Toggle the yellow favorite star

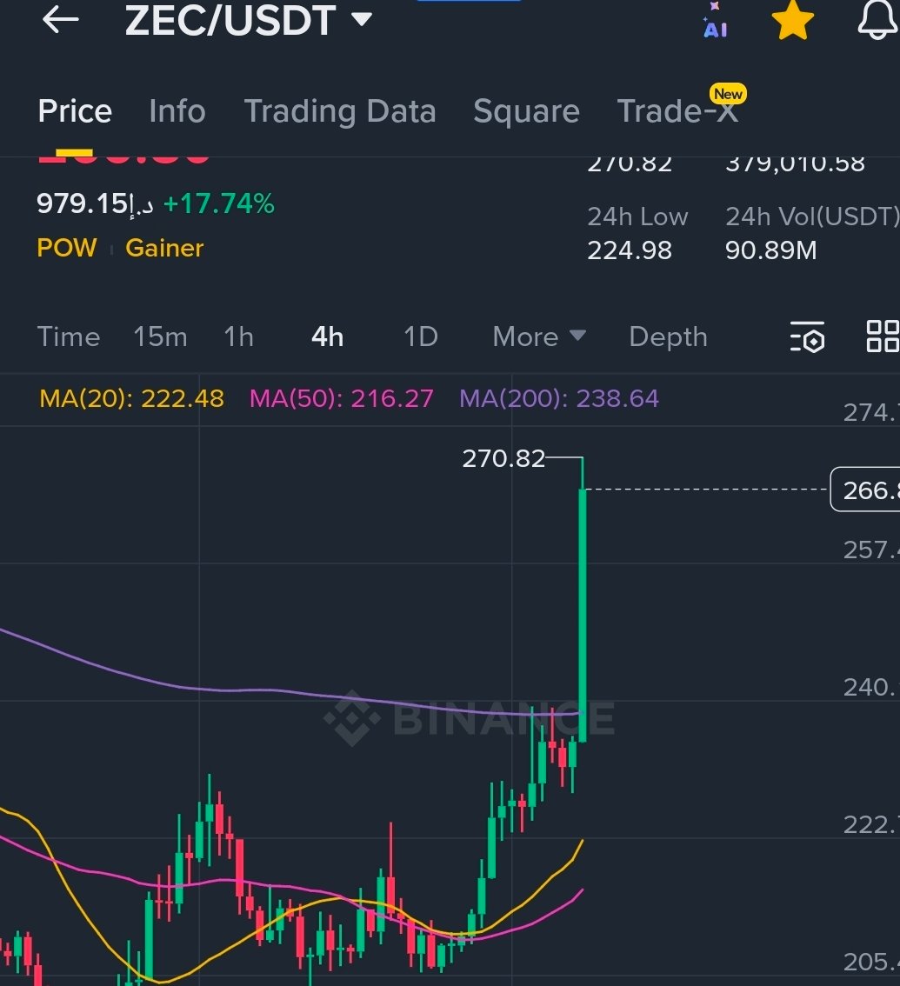[x=792, y=21]
